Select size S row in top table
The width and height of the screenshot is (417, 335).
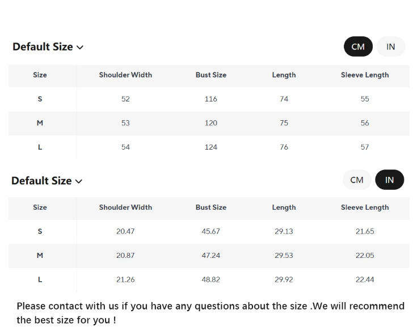click(40, 99)
